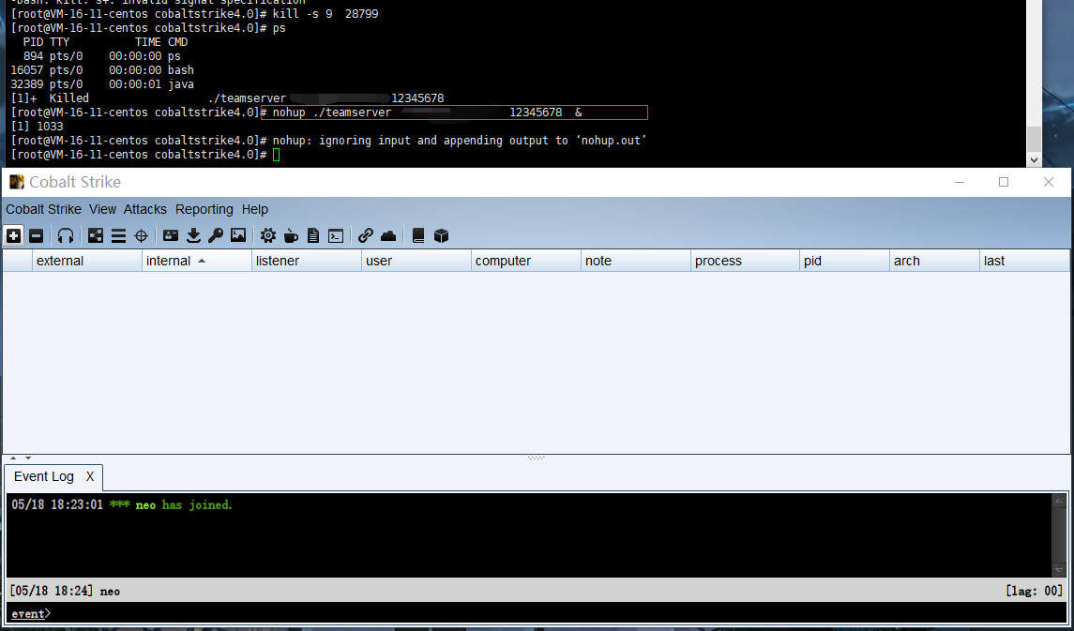The image size is (1074, 631).
Task: Open Java Signed Applet coffee cup icon
Action: pos(291,236)
